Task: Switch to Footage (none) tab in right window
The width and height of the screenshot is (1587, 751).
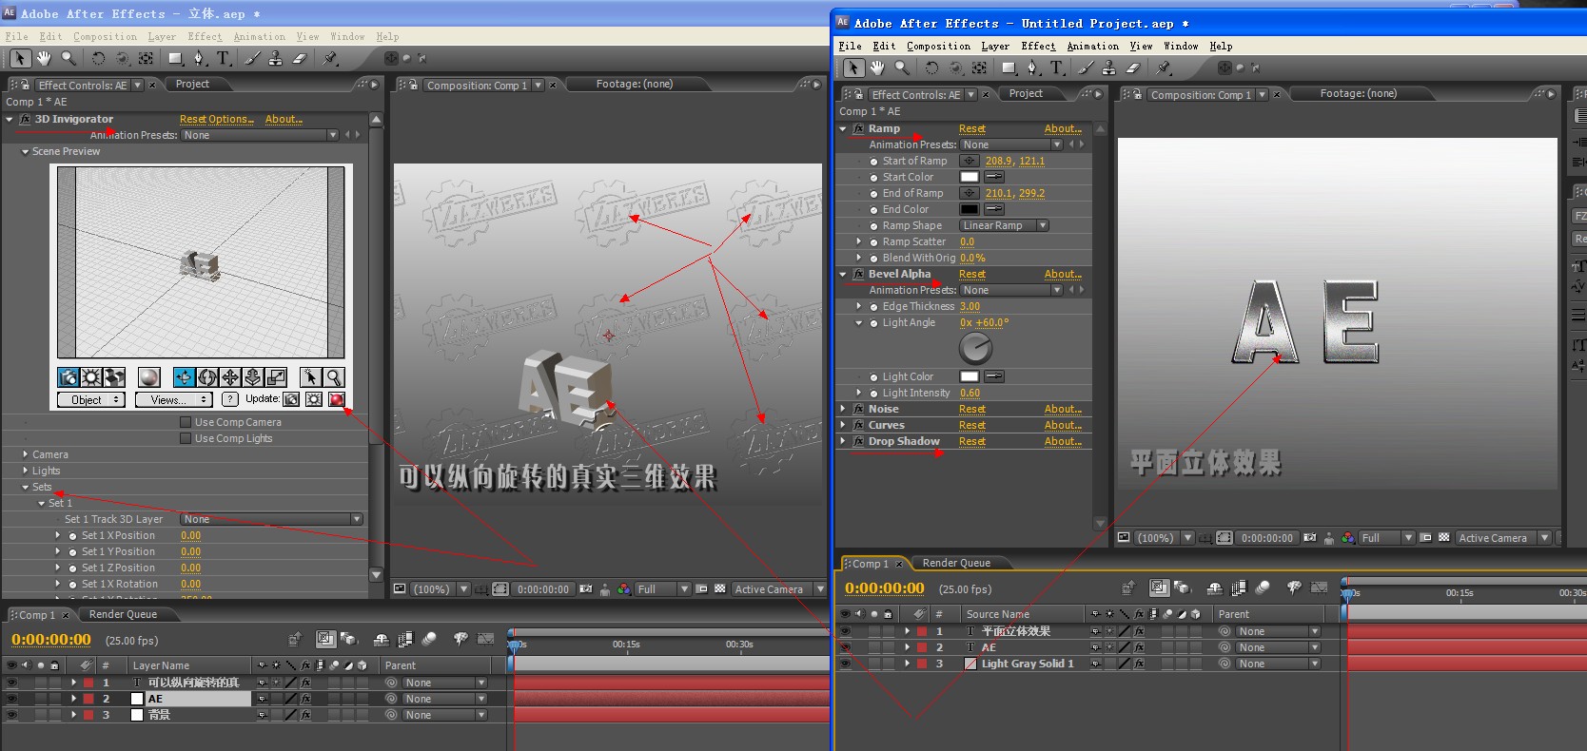Action: pyautogui.click(x=1358, y=93)
